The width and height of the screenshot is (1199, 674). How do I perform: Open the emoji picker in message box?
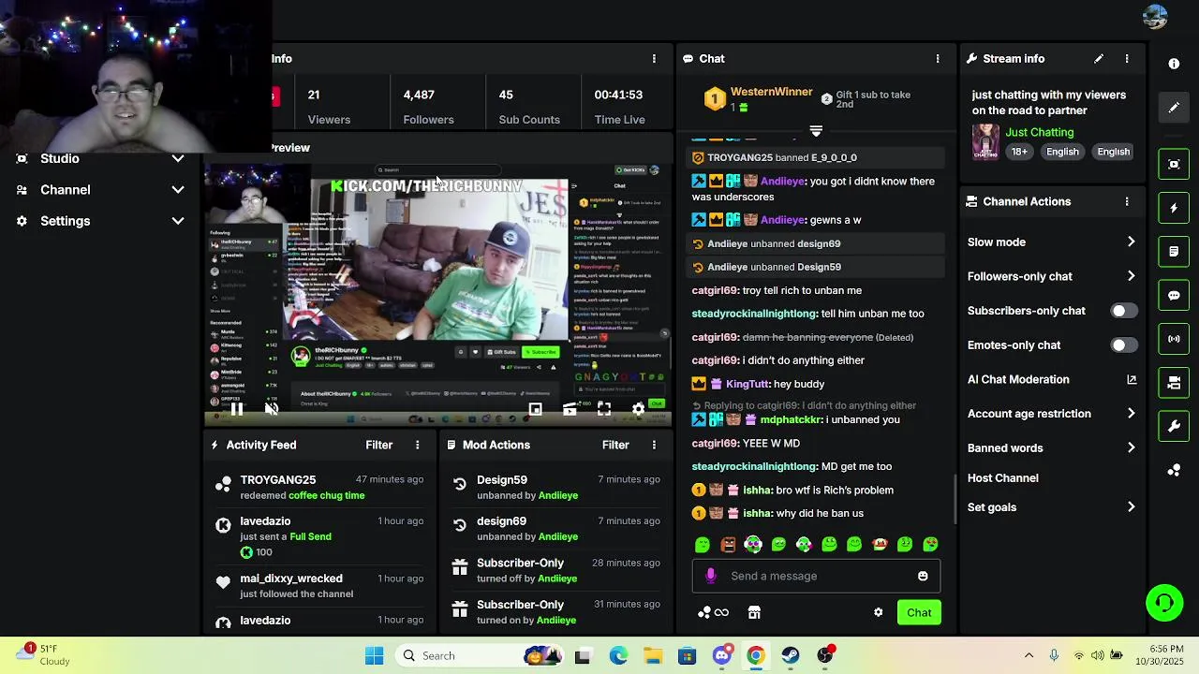pyautogui.click(x=923, y=576)
